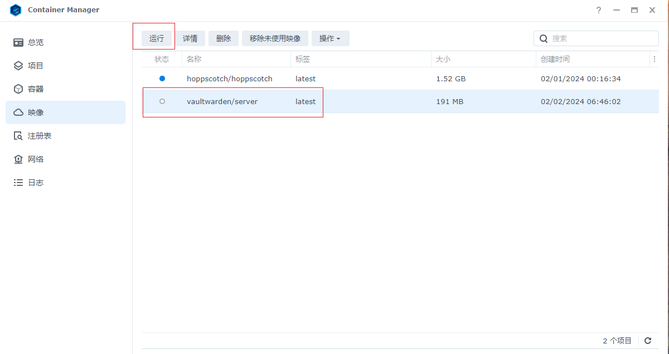The width and height of the screenshot is (669, 354).
Task: Click the Container Manager app logo
Action: coord(16,10)
